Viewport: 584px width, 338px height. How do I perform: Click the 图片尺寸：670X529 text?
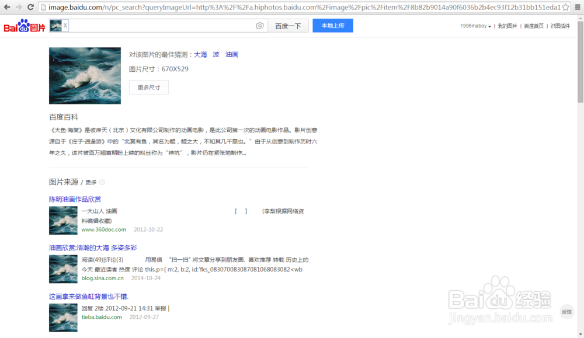[159, 69]
